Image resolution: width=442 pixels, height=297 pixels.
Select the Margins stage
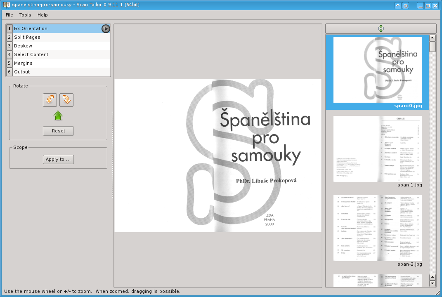[x=58, y=64]
